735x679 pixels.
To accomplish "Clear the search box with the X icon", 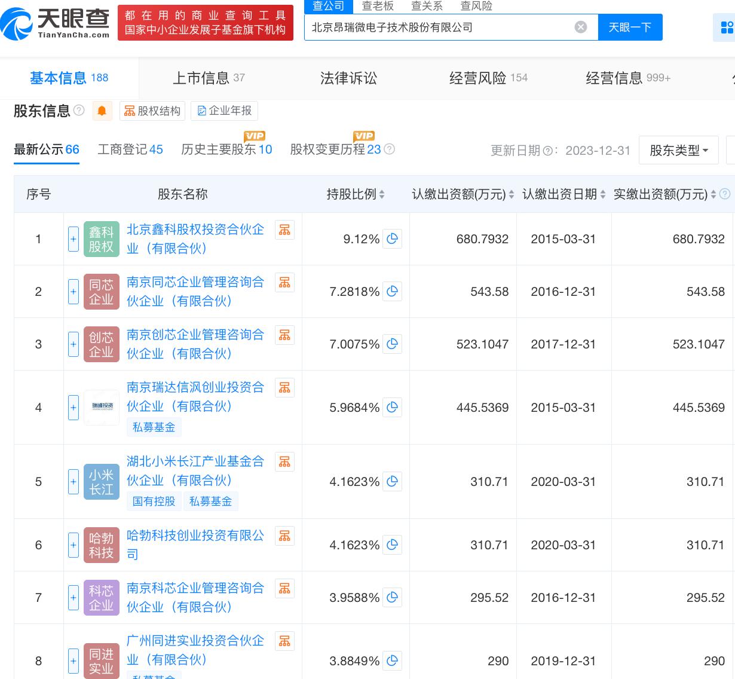I will point(580,27).
